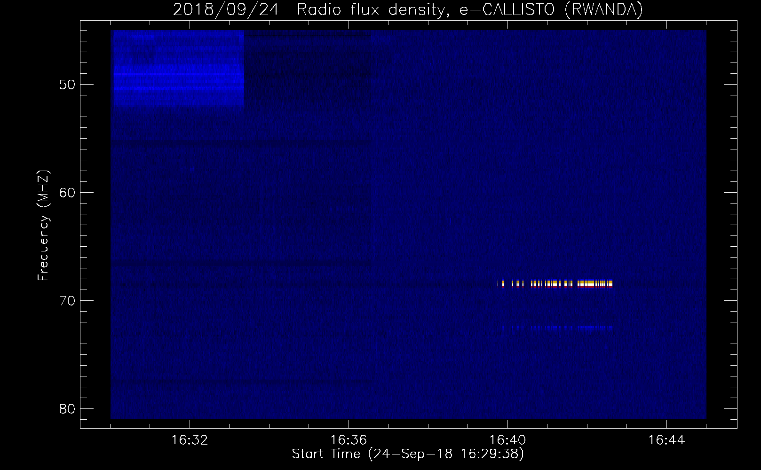Click the bright orange burst near 68 MHz
Image resolution: width=761 pixels, height=470 pixels.
coord(555,283)
